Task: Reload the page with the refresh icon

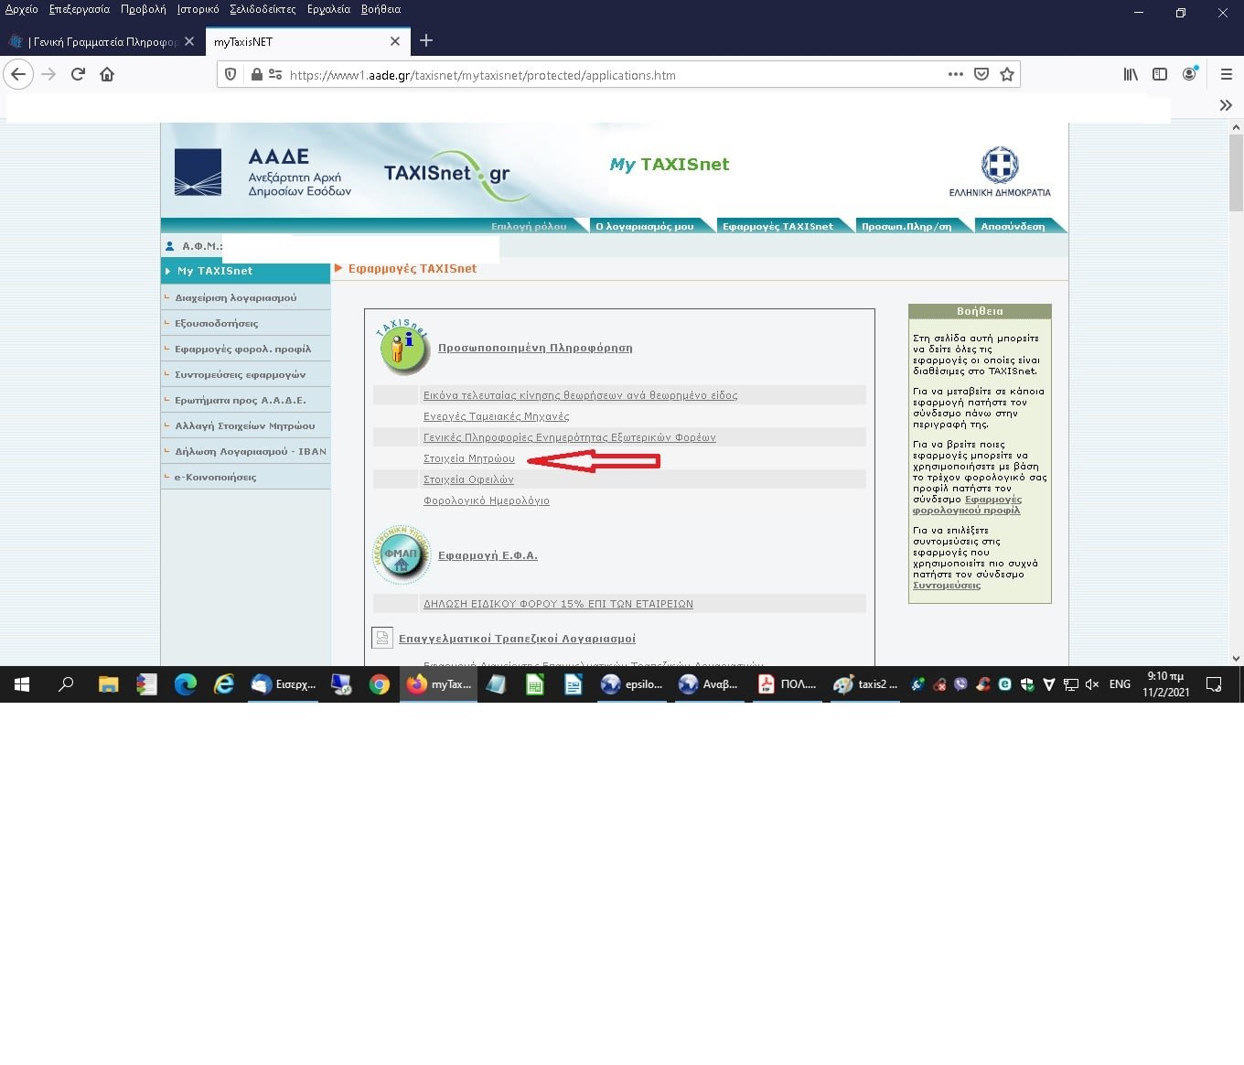Action: [x=78, y=74]
